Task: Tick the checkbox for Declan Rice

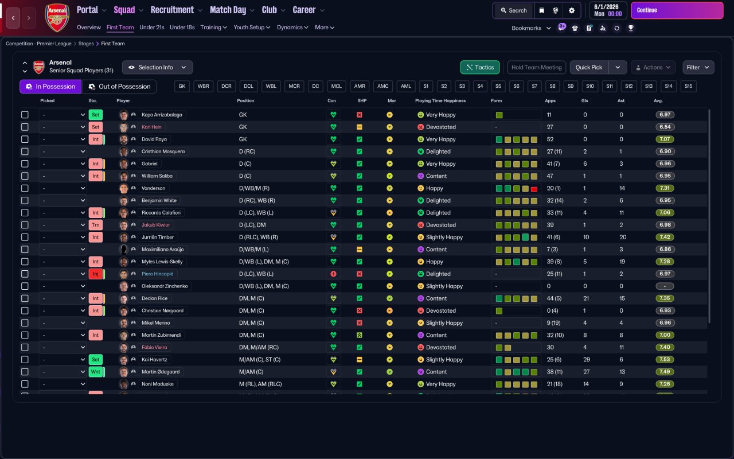Action: (25, 298)
